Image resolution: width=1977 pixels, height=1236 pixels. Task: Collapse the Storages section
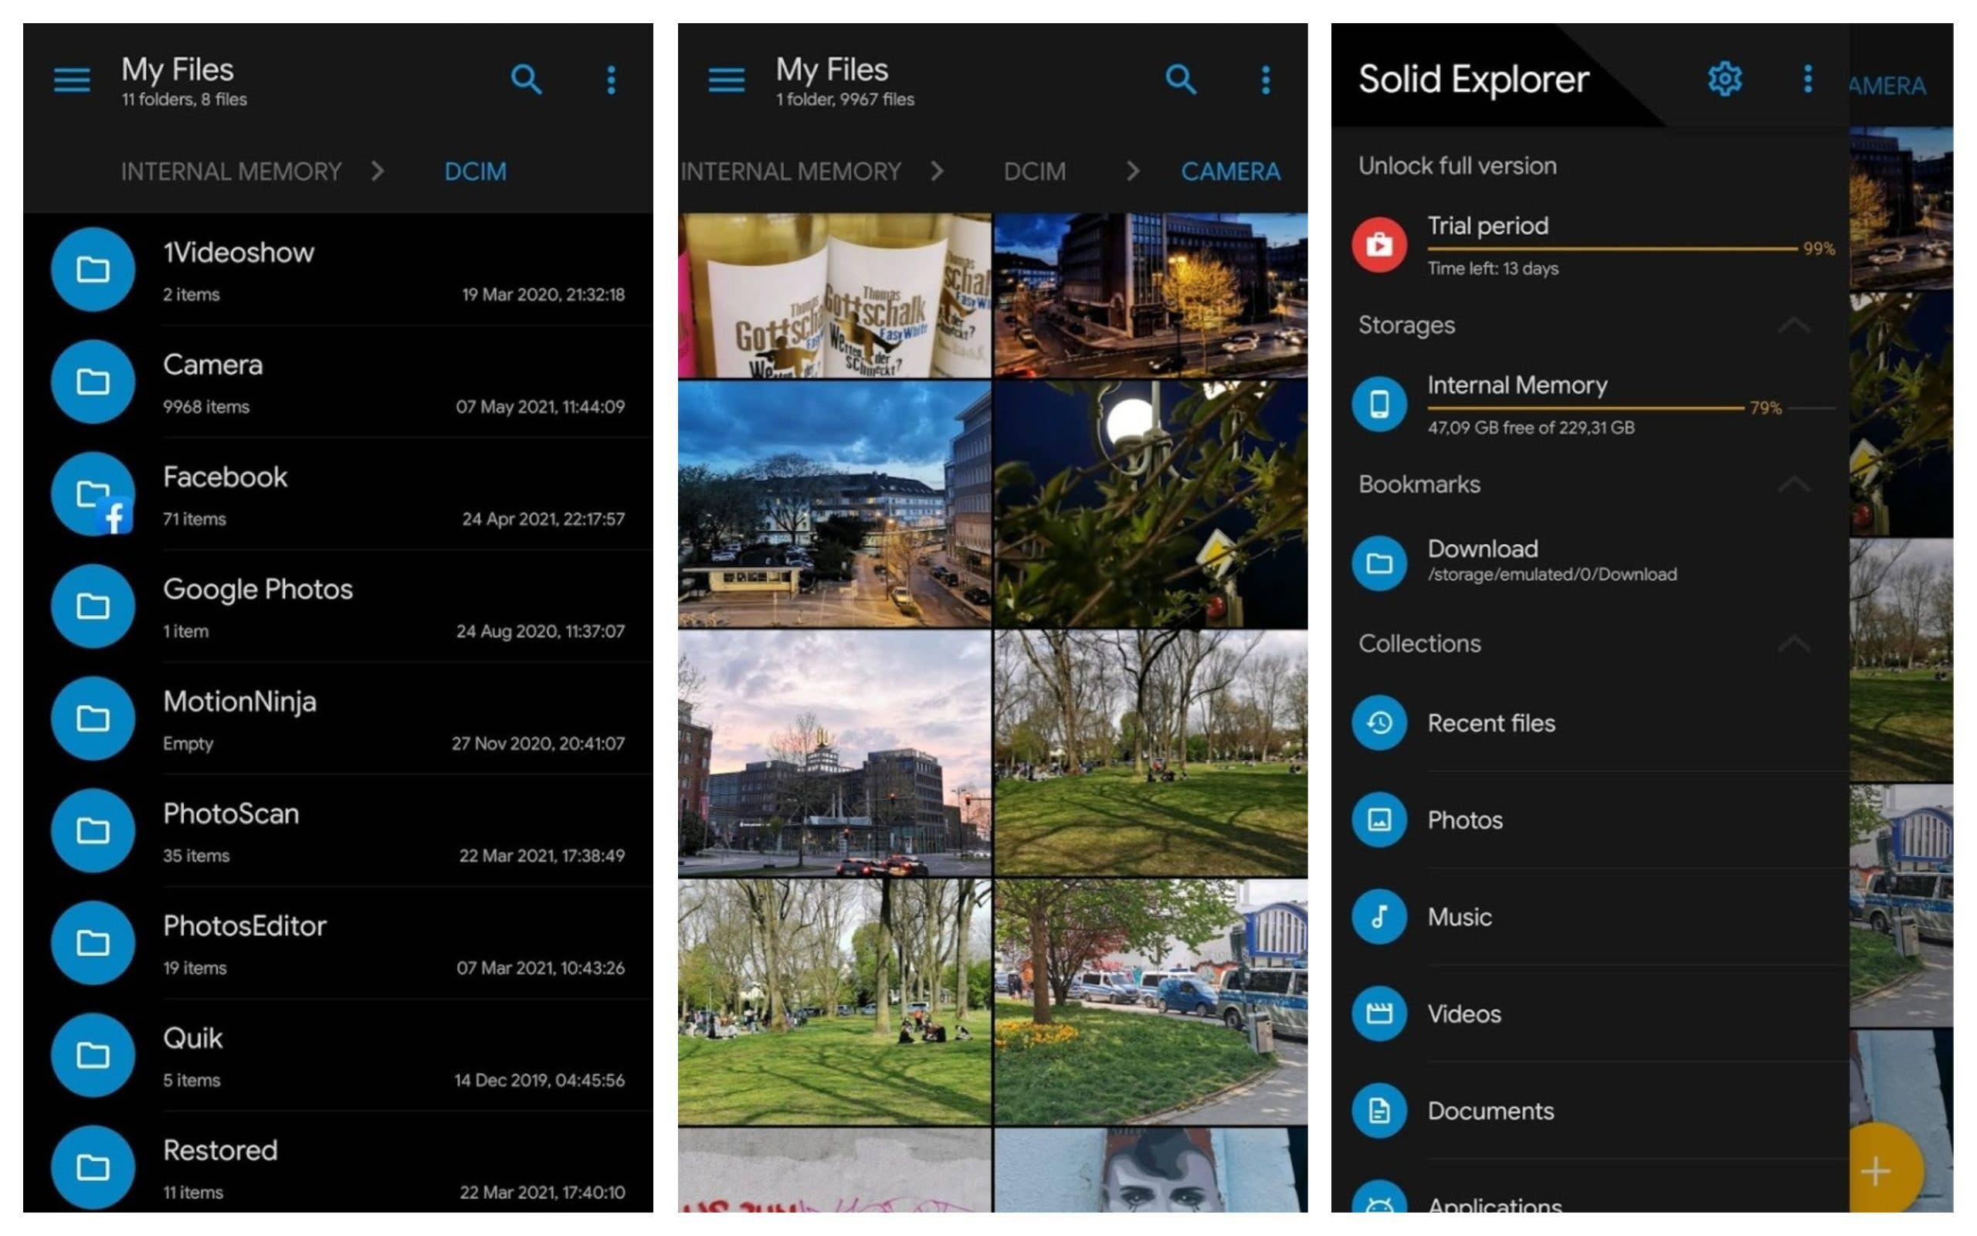pyautogui.click(x=1794, y=325)
